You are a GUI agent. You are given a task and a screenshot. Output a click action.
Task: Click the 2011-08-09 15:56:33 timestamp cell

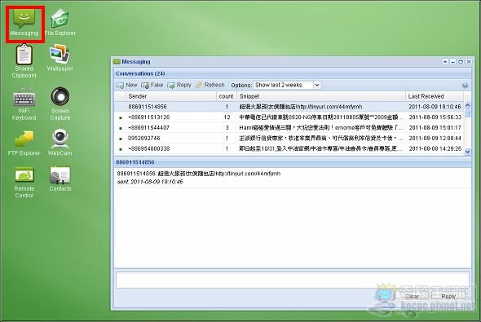(x=435, y=117)
